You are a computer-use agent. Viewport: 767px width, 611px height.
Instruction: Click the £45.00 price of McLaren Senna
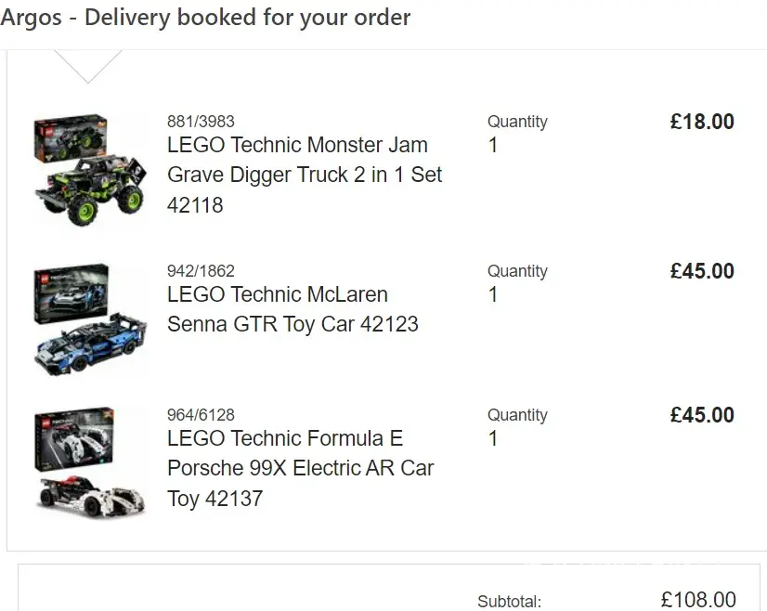702,271
